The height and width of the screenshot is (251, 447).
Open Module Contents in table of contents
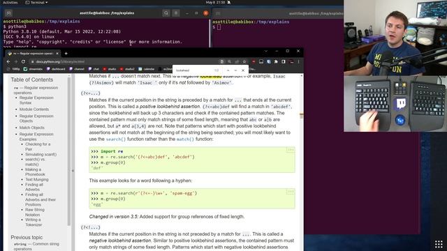pos(34,109)
